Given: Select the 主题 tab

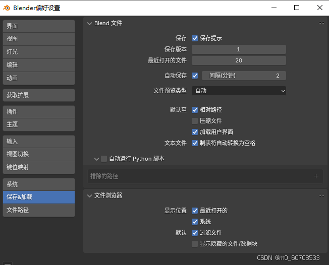Looking at the screenshot, I should pyautogui.click(x=39, y=124).
